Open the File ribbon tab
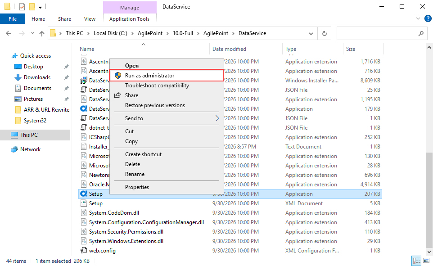This screenshot has height=266, width=433. [13, 19]
